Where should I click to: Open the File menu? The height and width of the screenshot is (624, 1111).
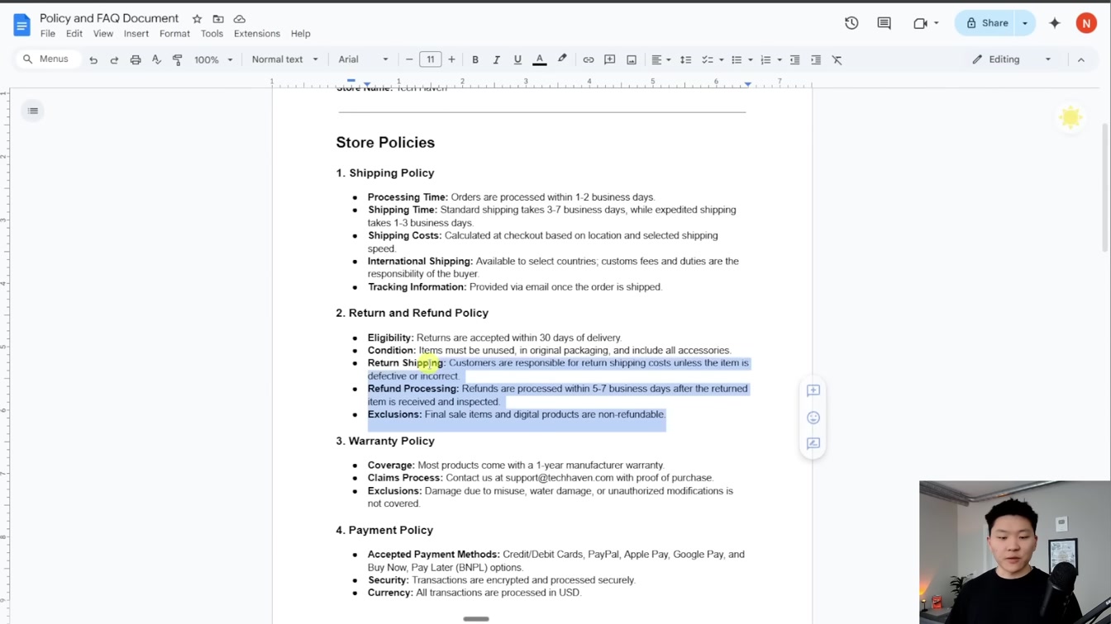pyautogui.click(x=48, y=34)
